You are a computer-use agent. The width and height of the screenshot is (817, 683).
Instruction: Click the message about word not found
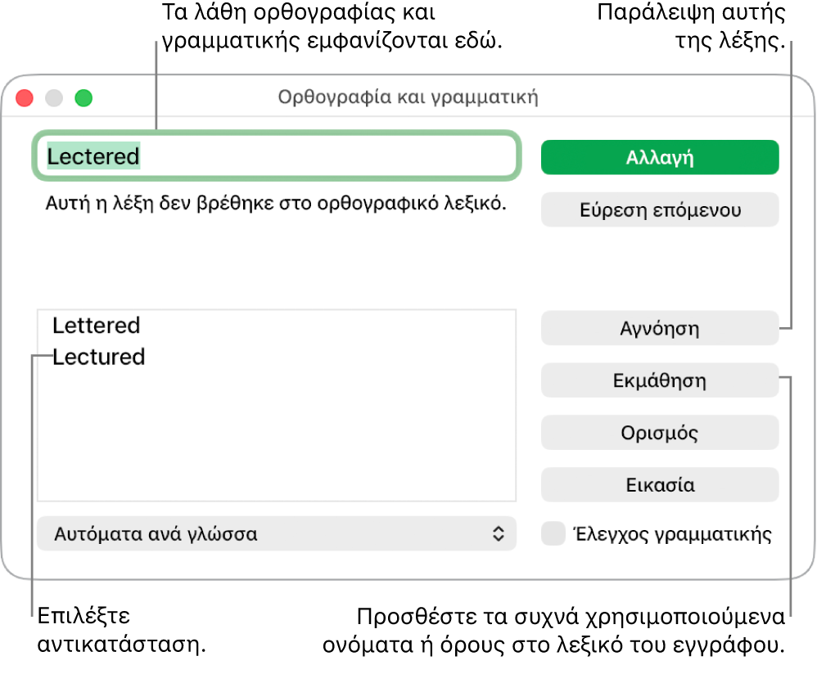[276, 204]
